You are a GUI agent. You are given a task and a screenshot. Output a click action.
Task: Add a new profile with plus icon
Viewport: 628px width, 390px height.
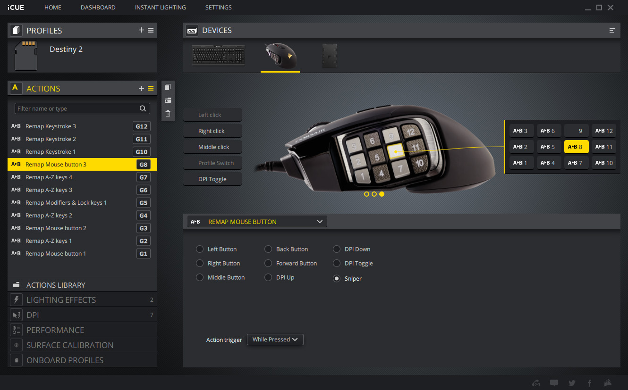click(x=141, y=30)
